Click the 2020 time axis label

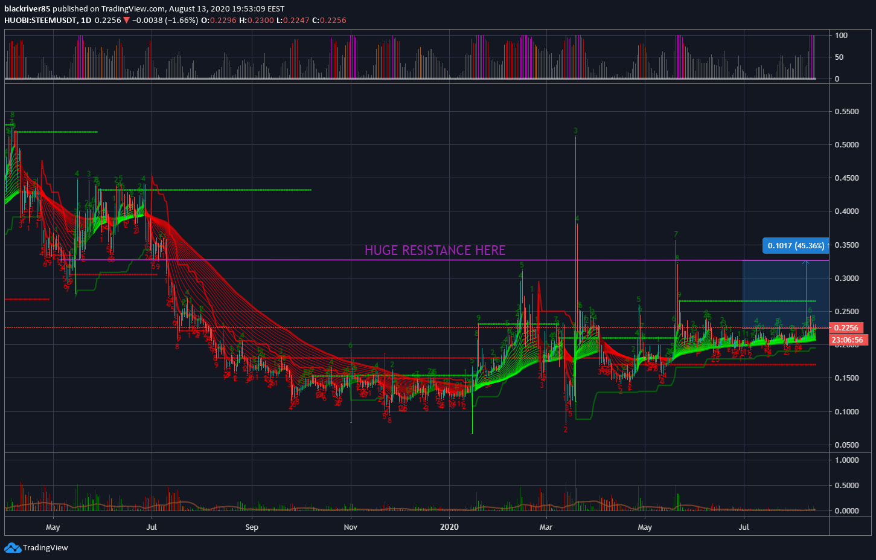pyautogui.click(x=449, y=527)
